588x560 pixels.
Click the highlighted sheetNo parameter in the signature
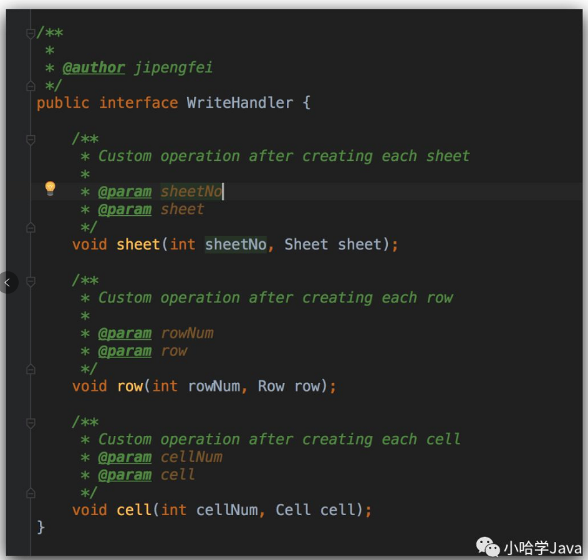tap(236, 244)
